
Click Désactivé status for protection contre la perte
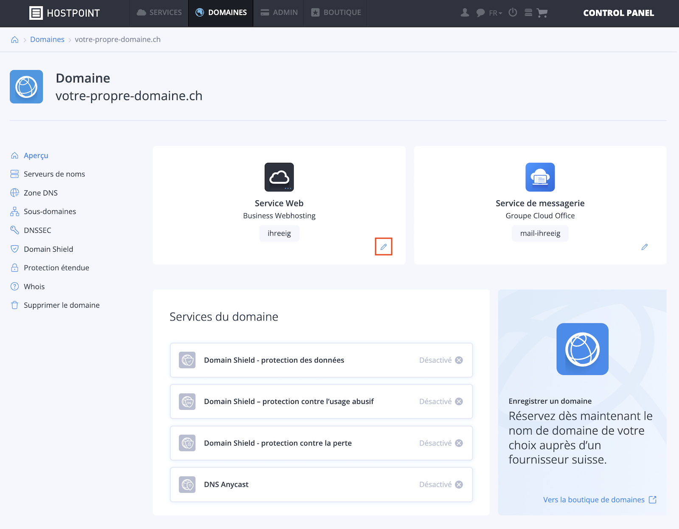pyautogui.click(x=441, y=443)
